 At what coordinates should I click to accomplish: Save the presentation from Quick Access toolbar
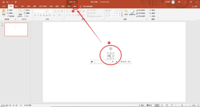point(3,2)
